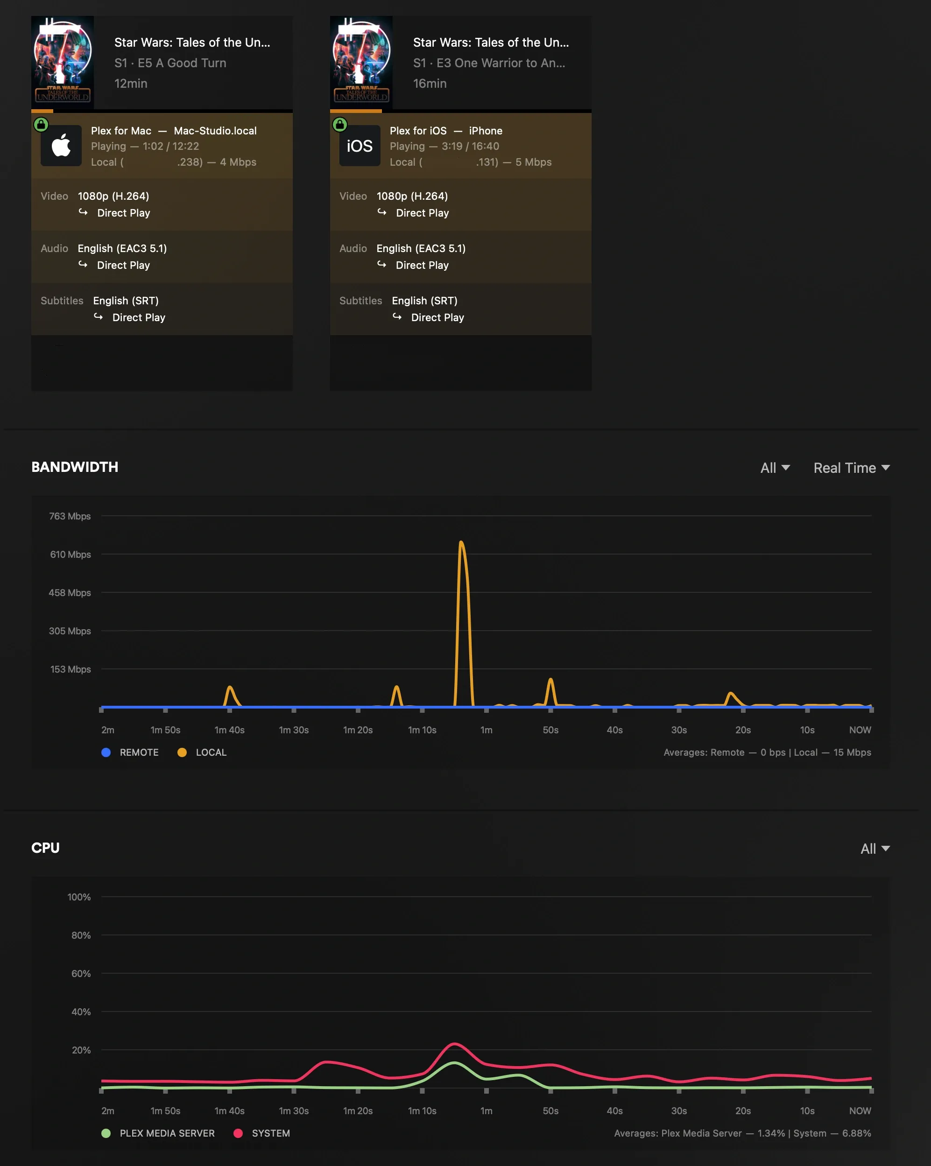931x1166 pixels.
Task: Click audio Direct Play arrow icon, Mac session
Action: (83, 264)
